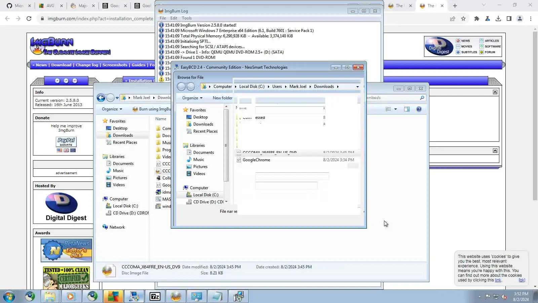Open the address path dropdown in Browse dialog
538x303 pixels.
pos(357,87)
